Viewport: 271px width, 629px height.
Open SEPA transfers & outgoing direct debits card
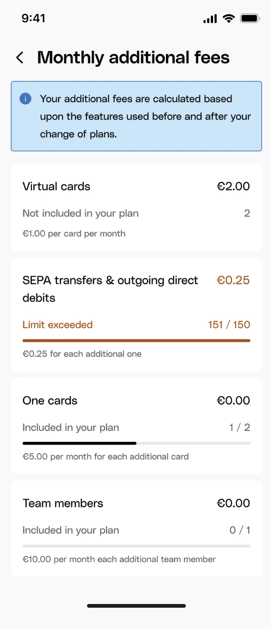pos(136,314)
